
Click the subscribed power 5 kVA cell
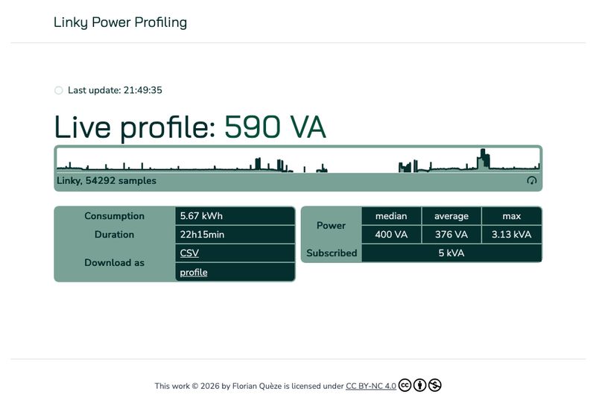(451, 253)
